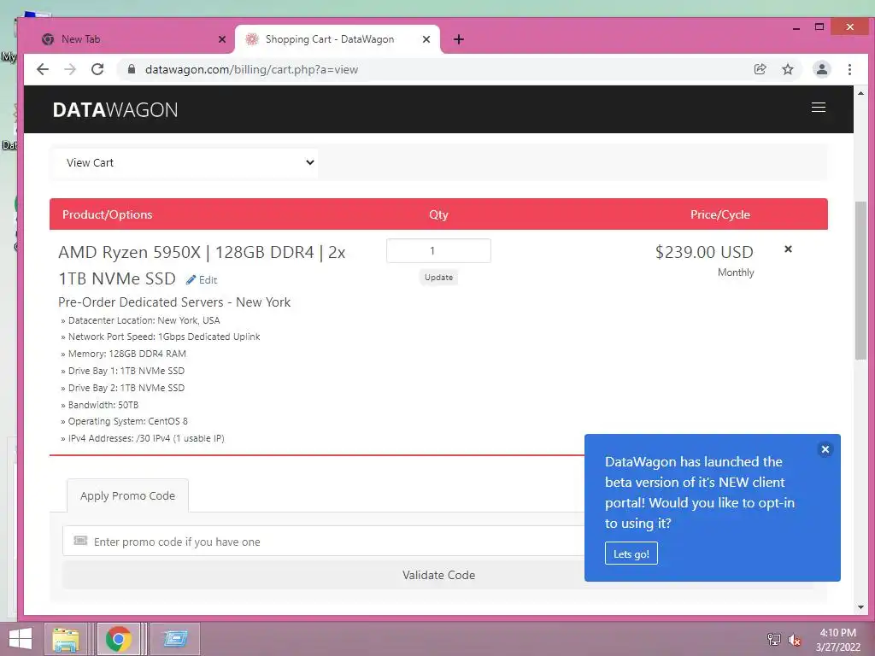
Task: Click the Lets go! button
Action: pos(631,553)
